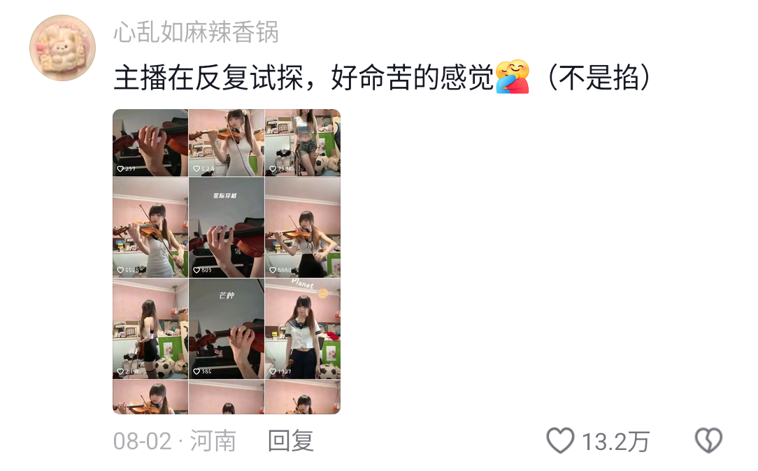Reply to the comment via 回复
Viewport: 758px width, 471px height.
(x=290, y=441)
